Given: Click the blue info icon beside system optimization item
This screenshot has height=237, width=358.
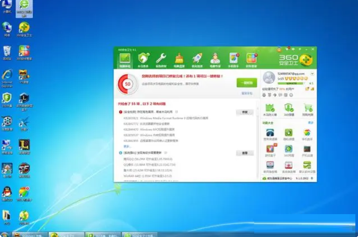Looking at the screenshot, I should (x=121, y=153).
